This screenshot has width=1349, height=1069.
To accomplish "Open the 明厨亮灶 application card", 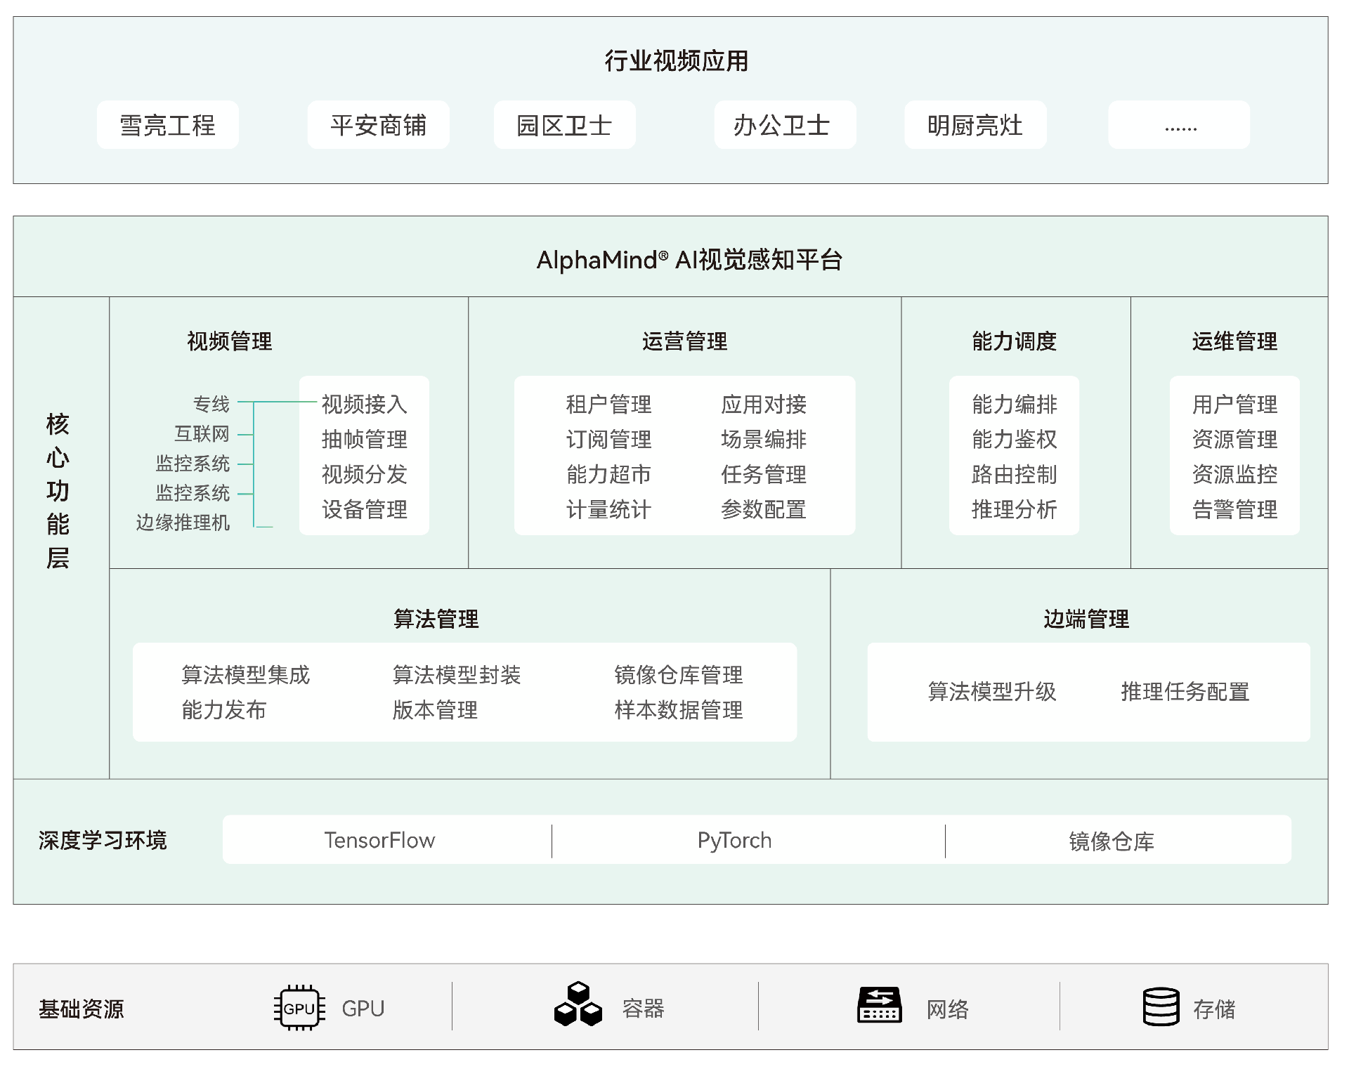I will [975, 125].
